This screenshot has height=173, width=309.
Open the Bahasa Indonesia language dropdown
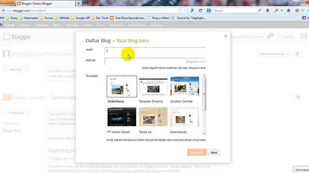click(274, 54)
